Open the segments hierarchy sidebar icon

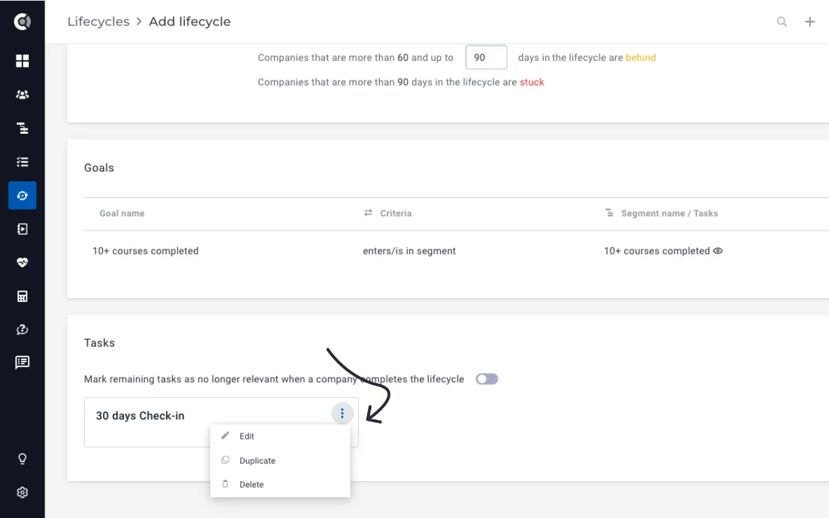click(22, 128)
